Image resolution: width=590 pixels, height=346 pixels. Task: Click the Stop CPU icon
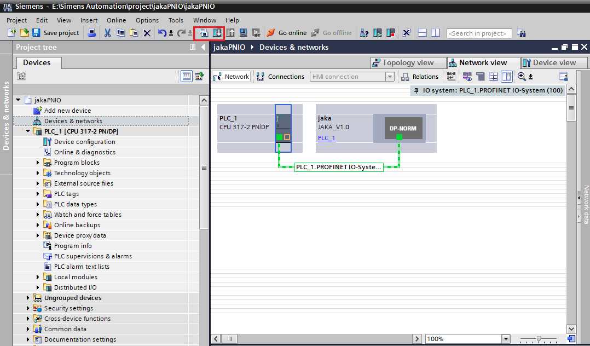click(x=391, y=33)
